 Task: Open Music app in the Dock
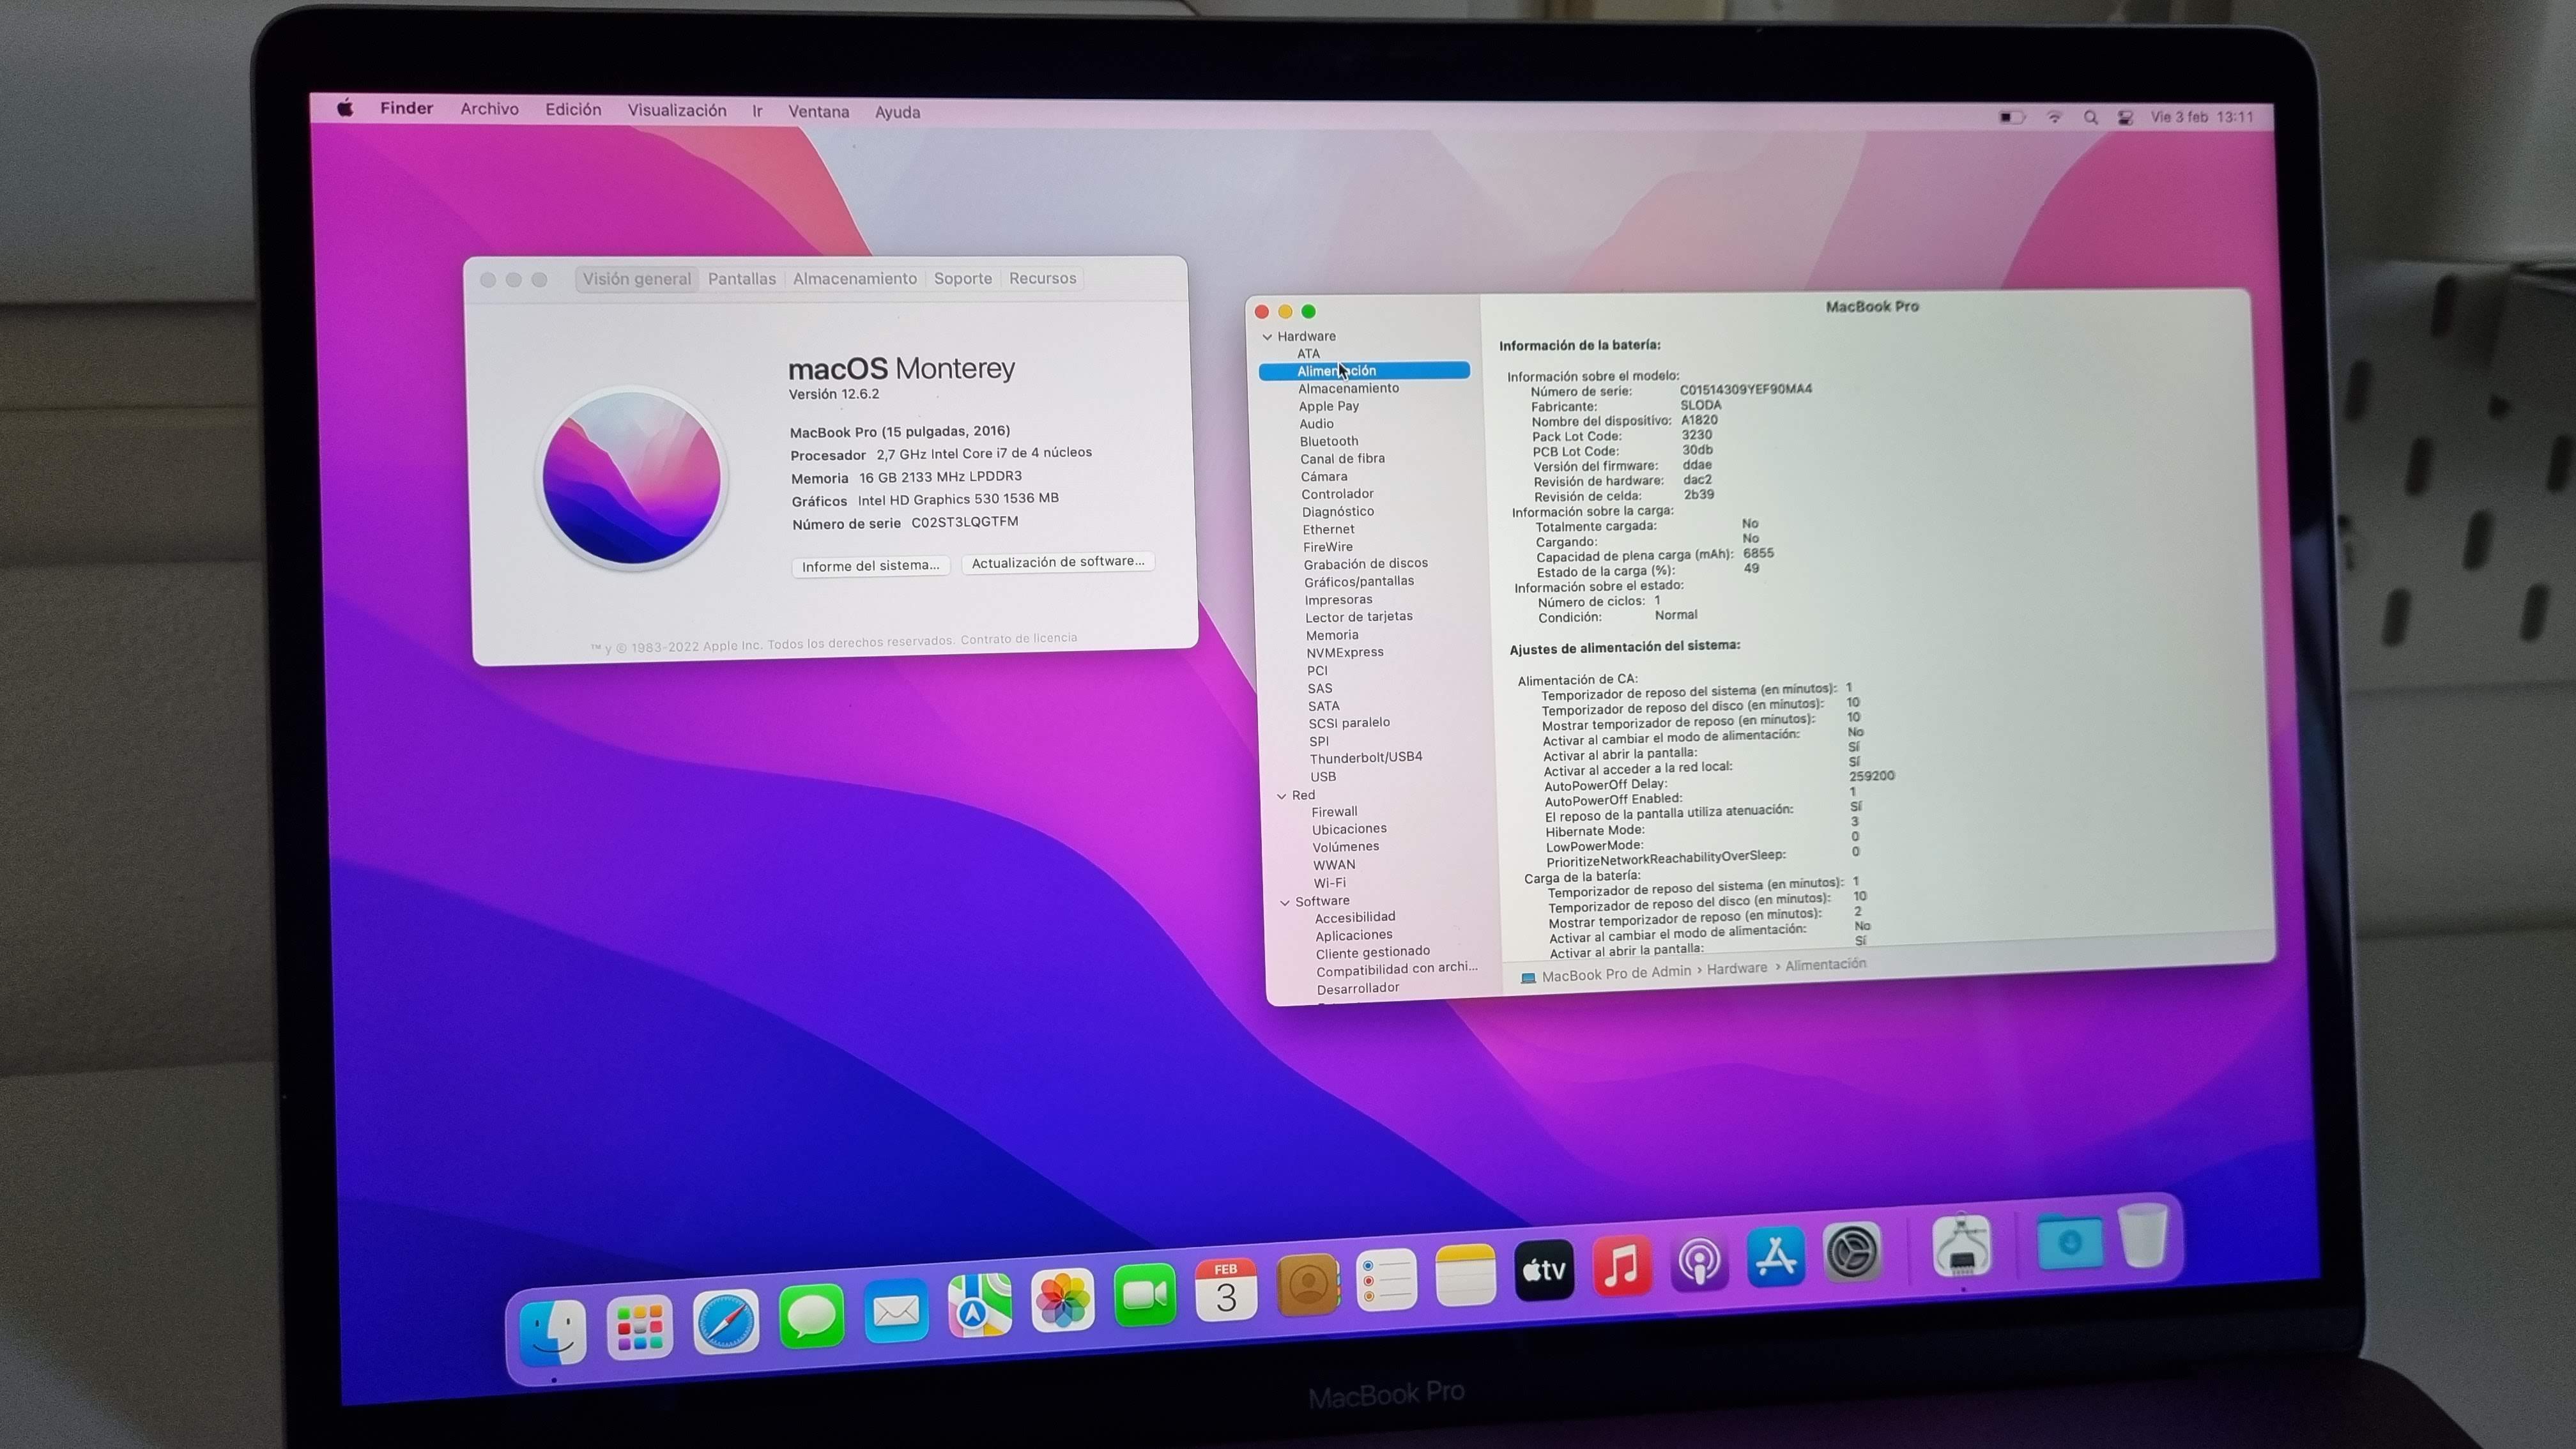tap(1621, 1265)
